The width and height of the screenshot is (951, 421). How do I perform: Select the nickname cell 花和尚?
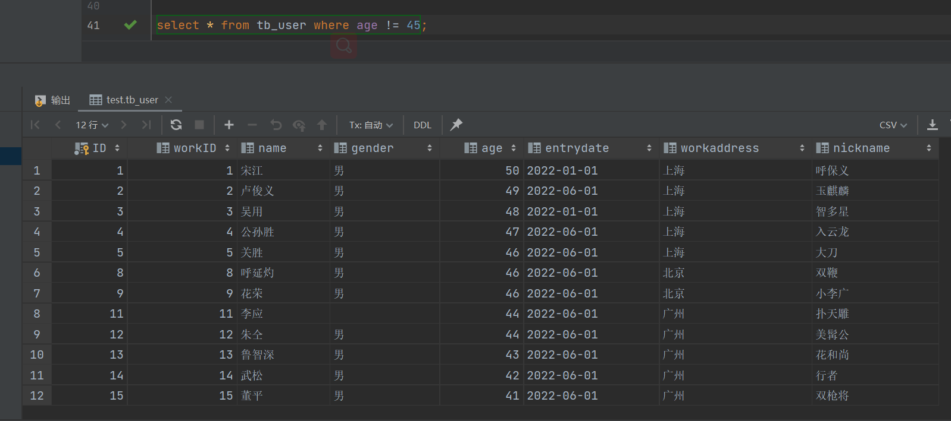[x=875, y=354]
